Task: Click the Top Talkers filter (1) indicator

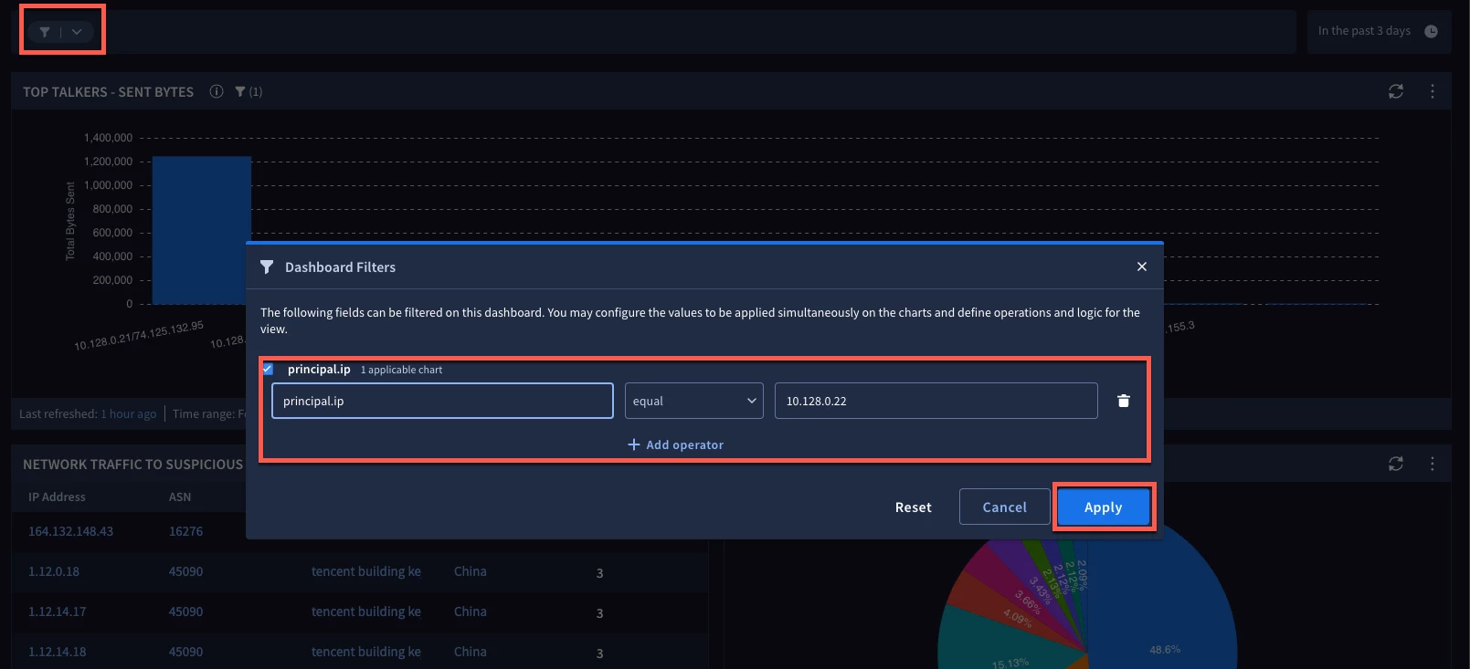Action: click(x=249, y=91)
